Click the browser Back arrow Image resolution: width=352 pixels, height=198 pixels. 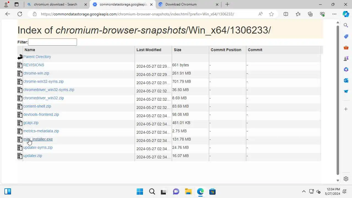tap(8, 14)
